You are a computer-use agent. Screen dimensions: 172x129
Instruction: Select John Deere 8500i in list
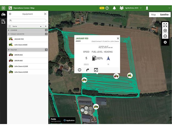(28, 45)
